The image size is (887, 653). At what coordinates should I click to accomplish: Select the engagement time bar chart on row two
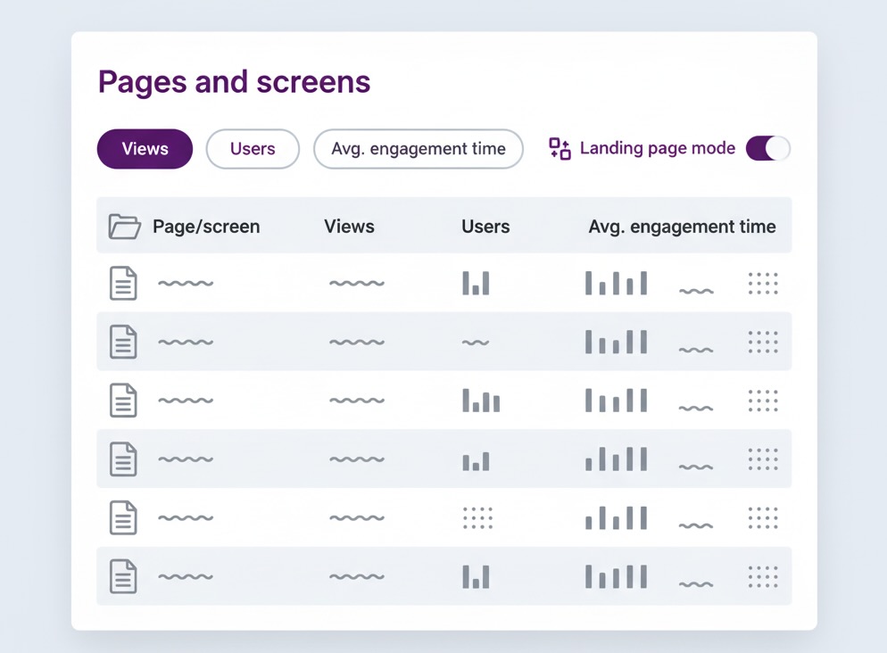pyautogui.click(x=615, y=342)
